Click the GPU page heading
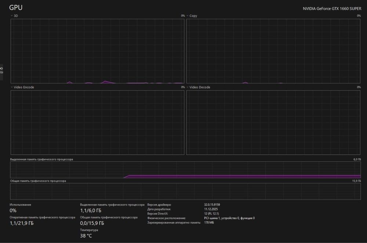Viewport: 367px width, 243px height. (16, 7)
